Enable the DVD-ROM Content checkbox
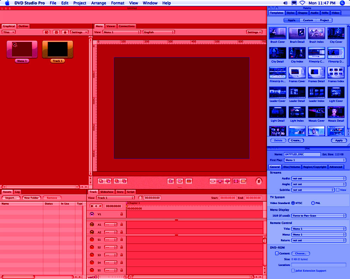This screenshot has height=279, width=350. [277, 253]
